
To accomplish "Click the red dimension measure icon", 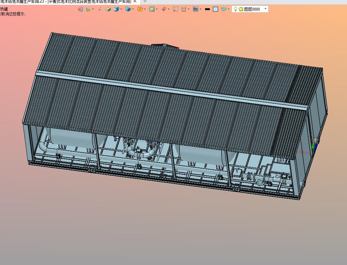I will [184, 9].
